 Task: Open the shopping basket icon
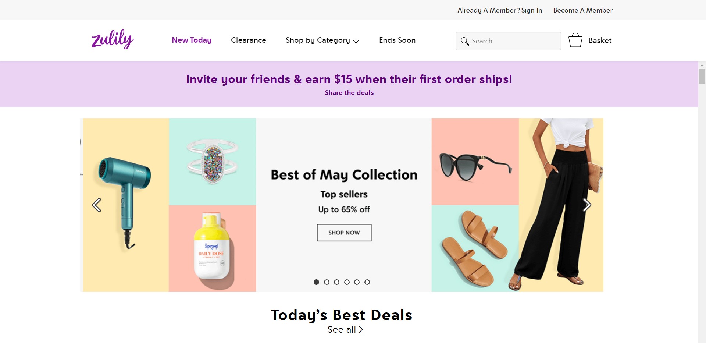pos(575,40)
